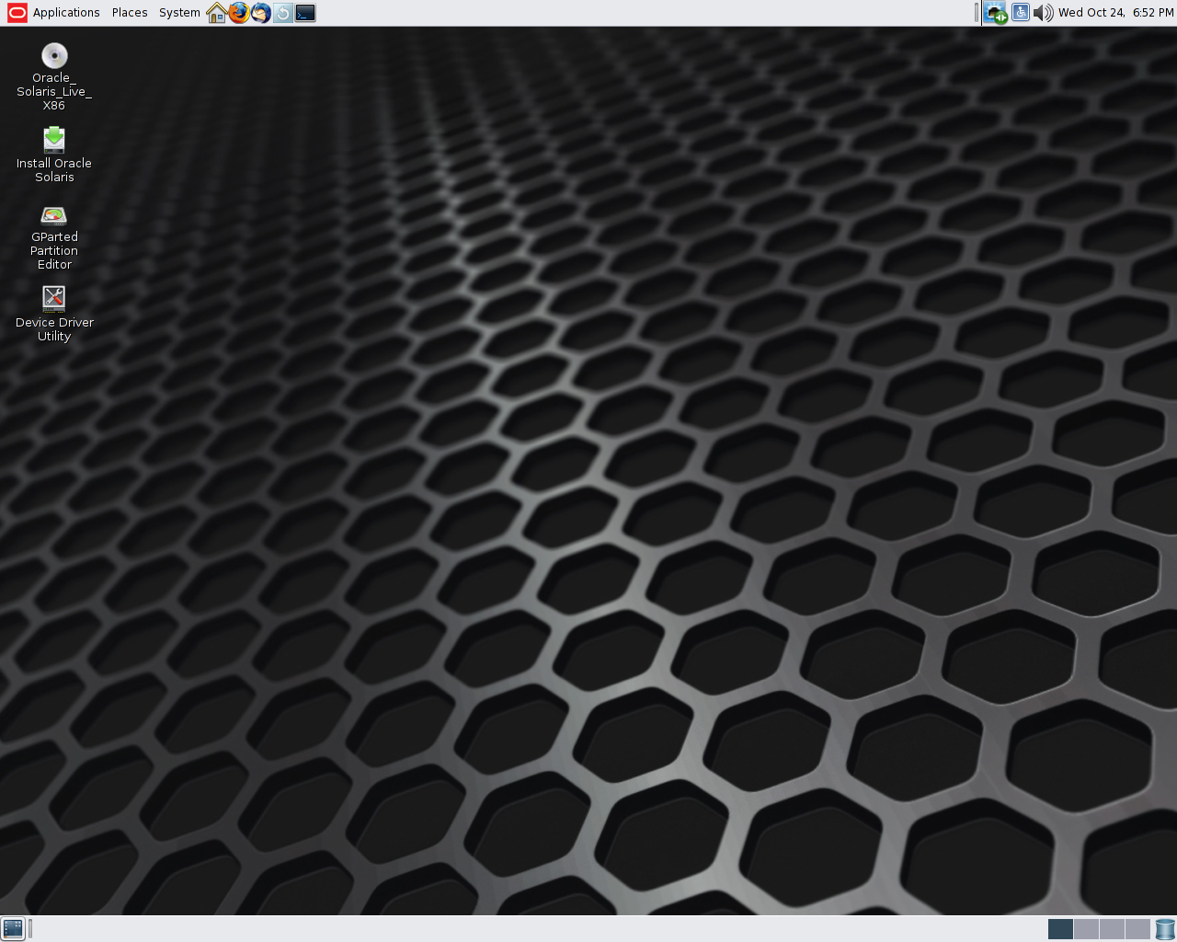Switch to the third workspace
The image size is (1177, 942).
1112,929
